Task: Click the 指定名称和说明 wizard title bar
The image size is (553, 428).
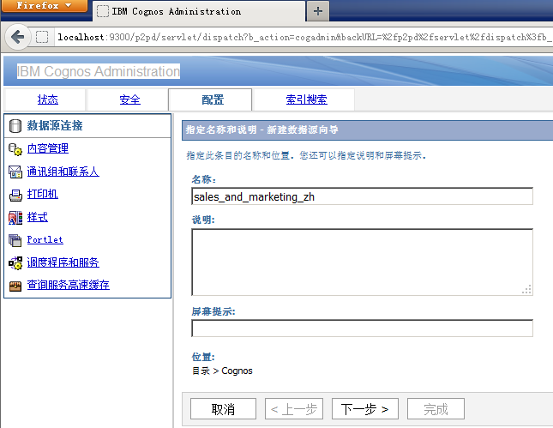Action: point(368,130)
